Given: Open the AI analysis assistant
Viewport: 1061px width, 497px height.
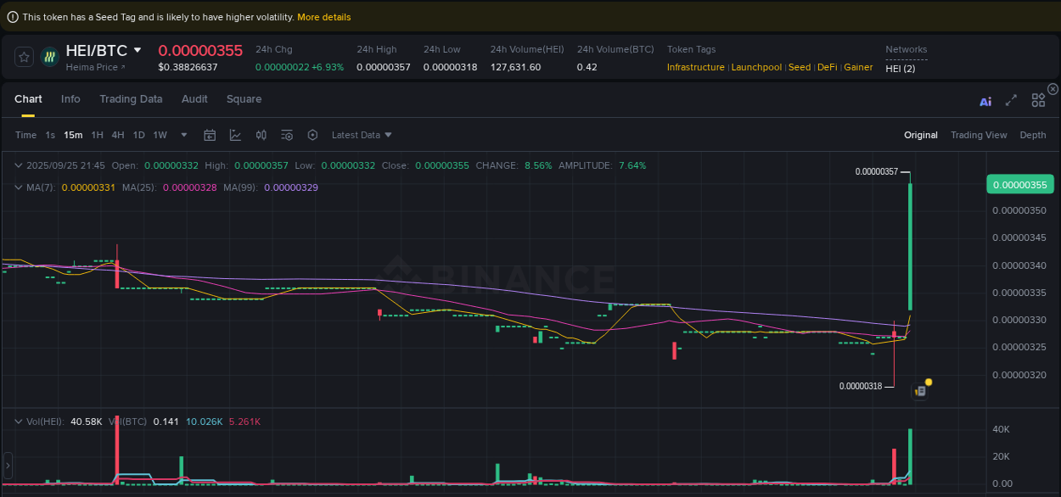Looking at the screenshot, I should pyautogui.click(x=985, y=100).
